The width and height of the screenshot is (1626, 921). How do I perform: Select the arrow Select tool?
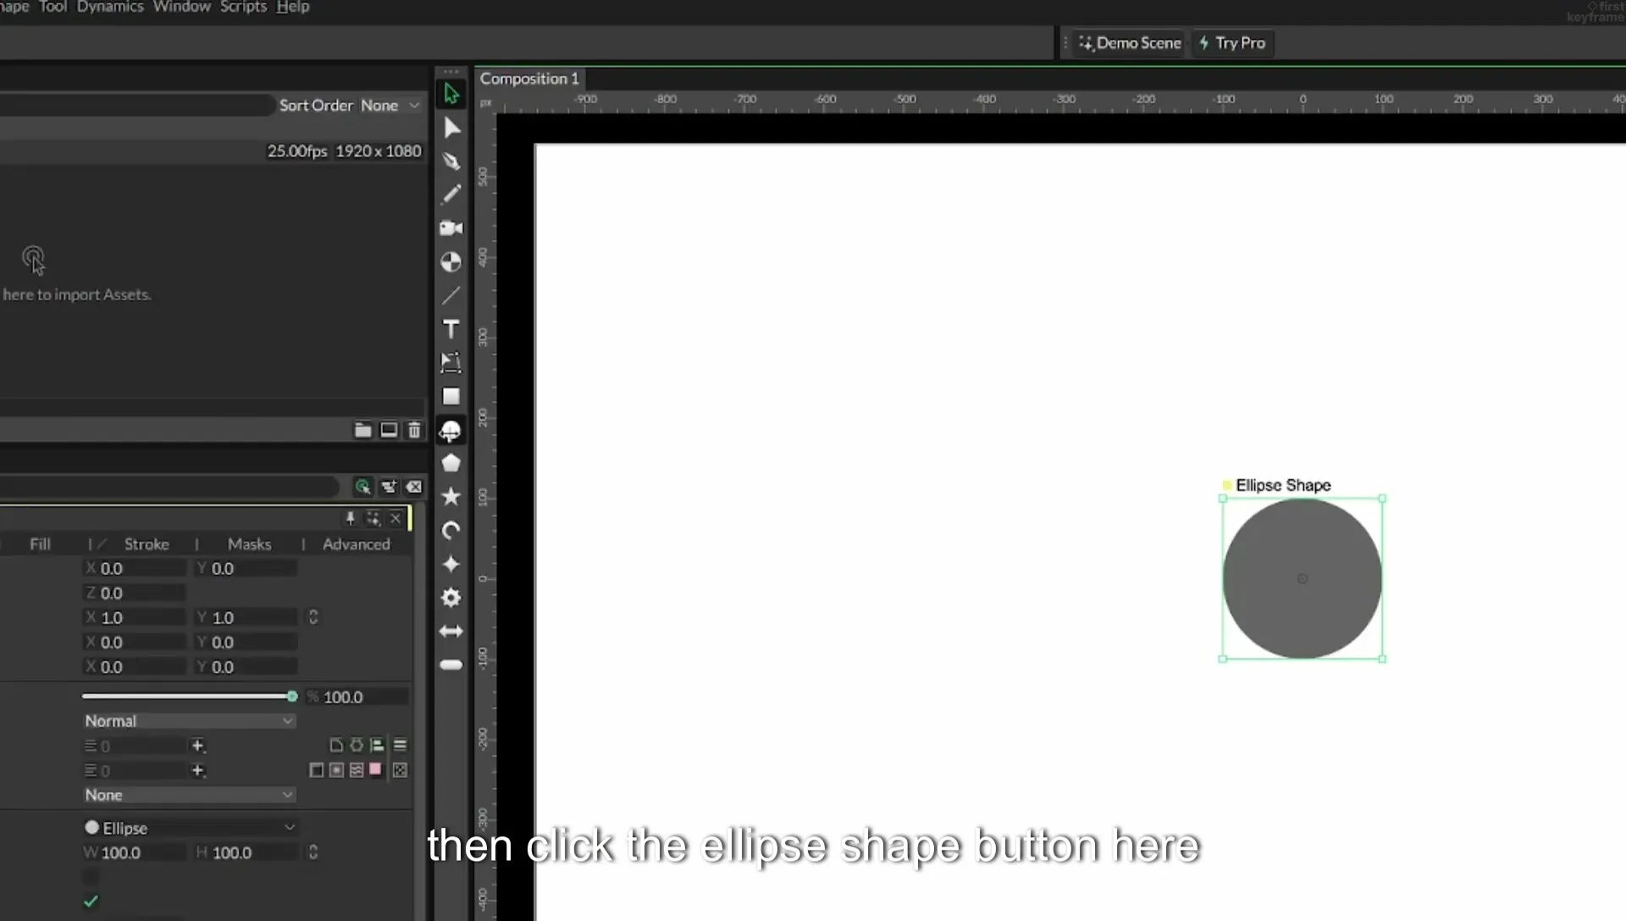pos(451,94)
